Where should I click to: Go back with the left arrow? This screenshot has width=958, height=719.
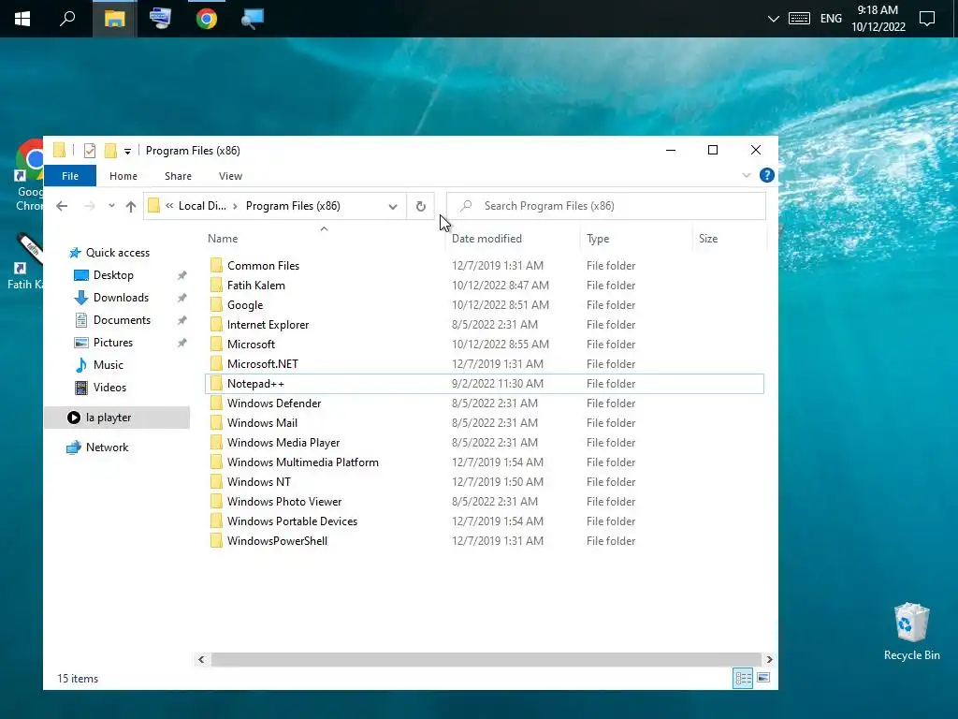coord(62,206)
